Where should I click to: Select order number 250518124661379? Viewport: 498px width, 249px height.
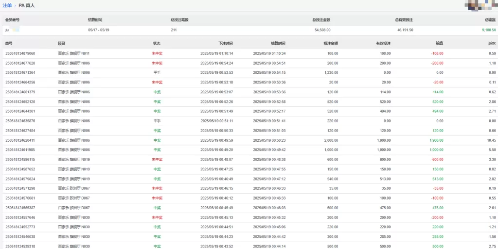coord(20,92)
